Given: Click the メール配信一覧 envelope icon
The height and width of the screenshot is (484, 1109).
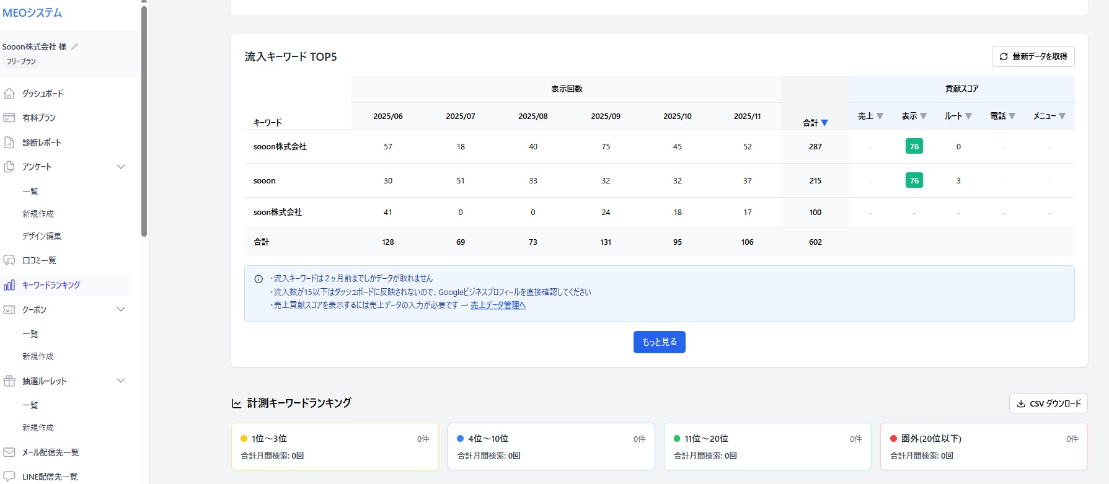Looking at the screenshot, I should 9,452.
